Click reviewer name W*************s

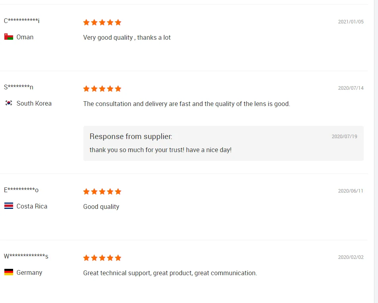point(26,256)
